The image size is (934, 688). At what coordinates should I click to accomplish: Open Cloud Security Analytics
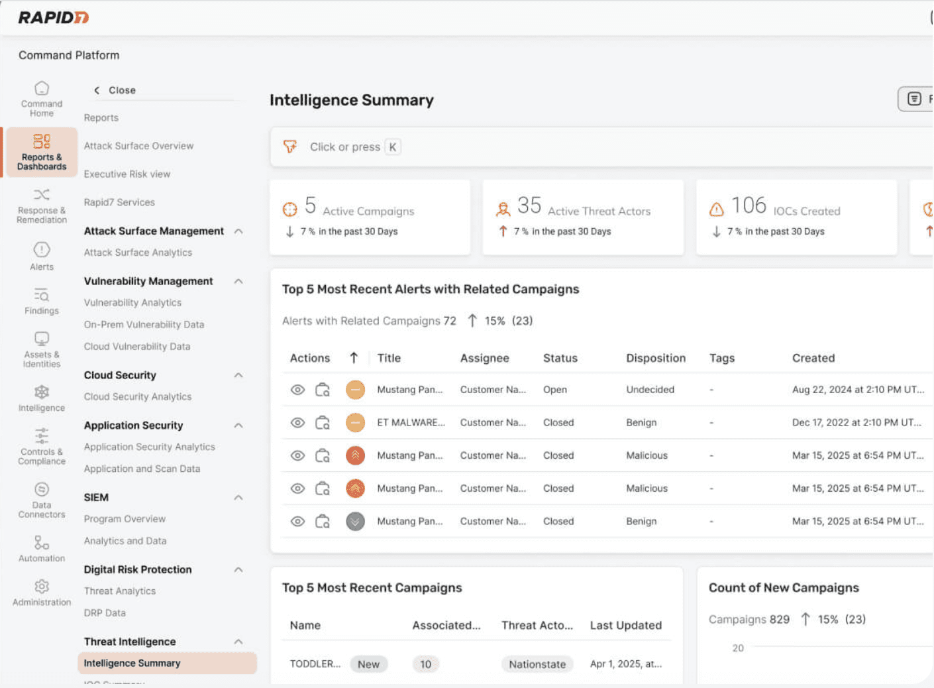coord(138,397)
